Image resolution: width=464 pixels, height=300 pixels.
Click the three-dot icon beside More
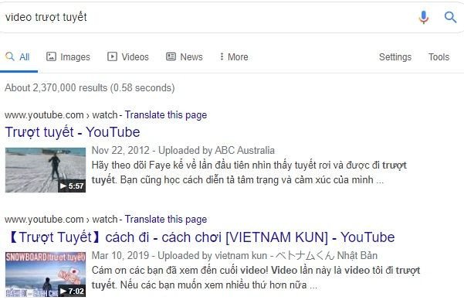point(222,56)
